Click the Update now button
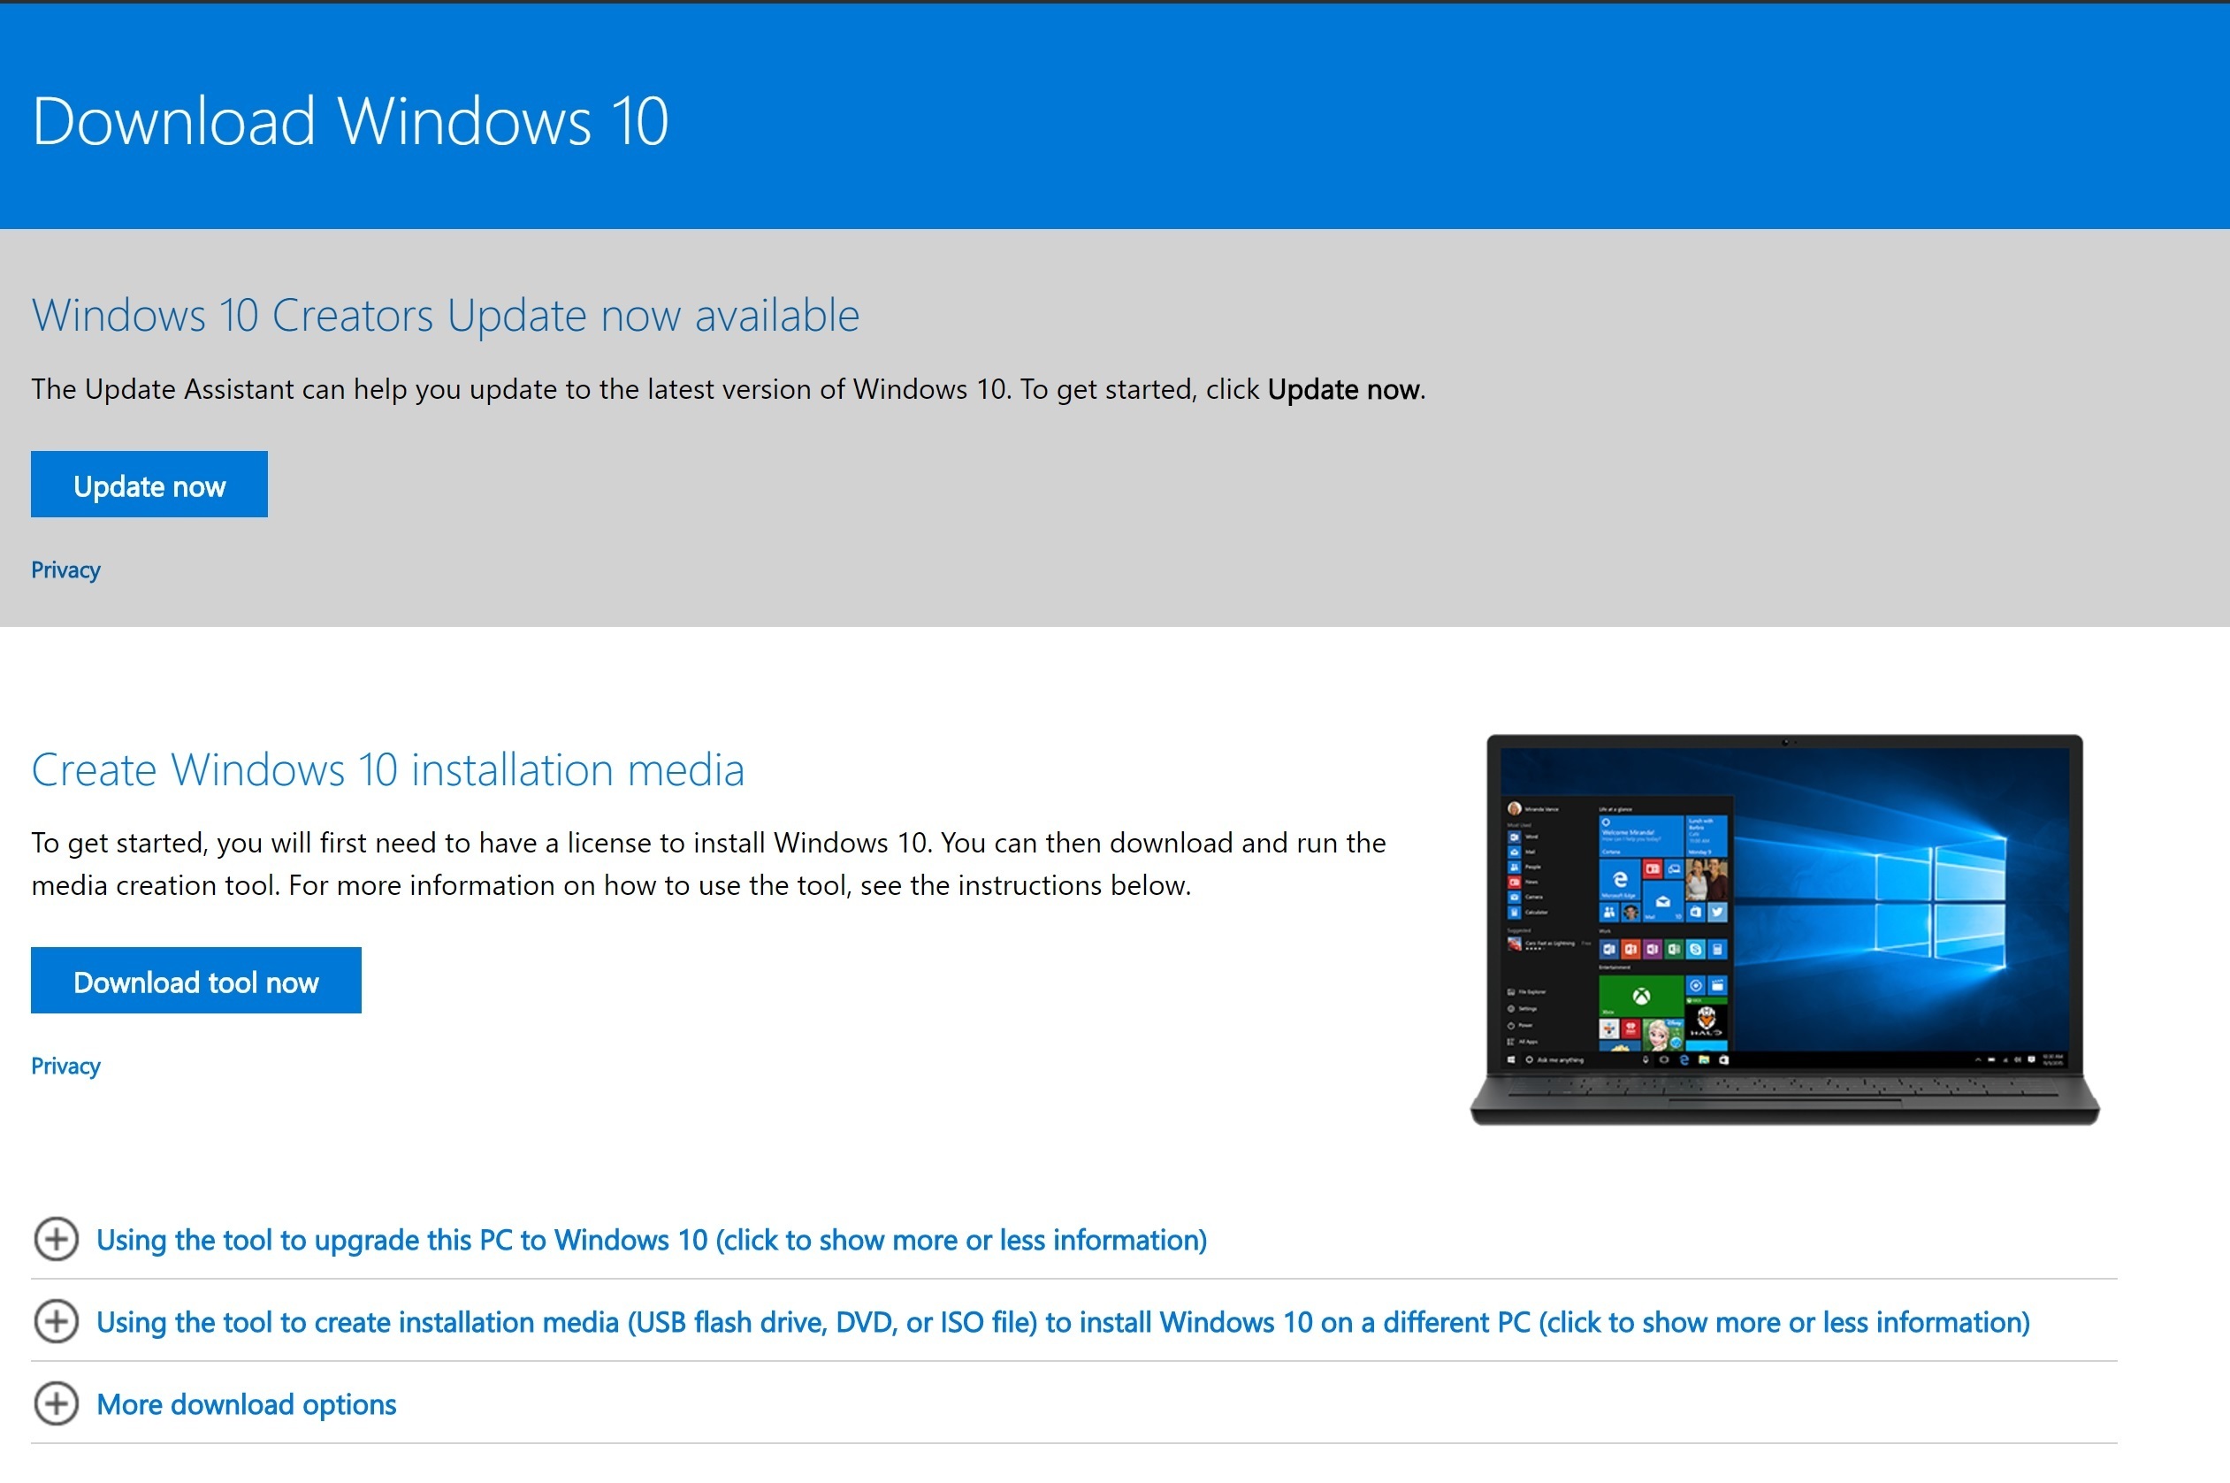This screenshot has height=1483, width=2230. [x=149, y=485]
